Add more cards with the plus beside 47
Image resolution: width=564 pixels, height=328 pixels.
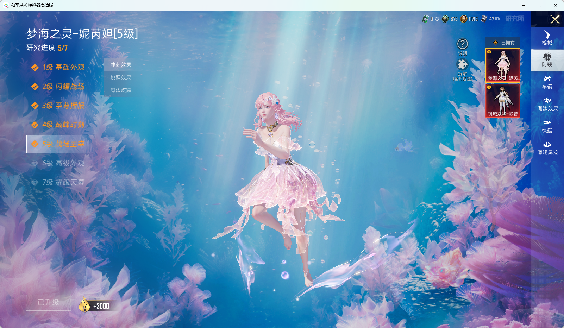[x=498, y=19]
